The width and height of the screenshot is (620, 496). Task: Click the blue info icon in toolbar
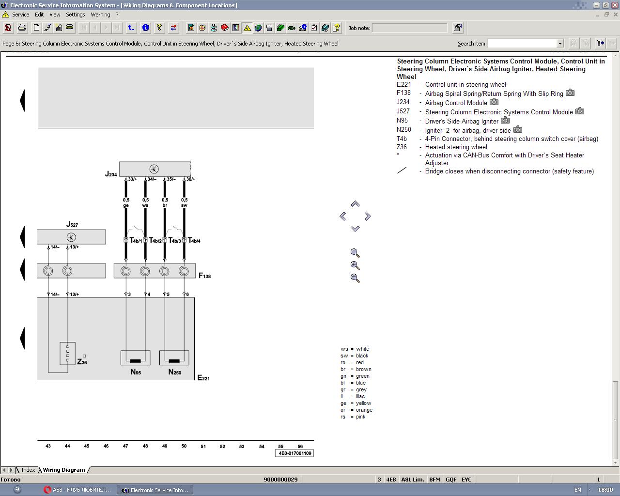point(145,28)
